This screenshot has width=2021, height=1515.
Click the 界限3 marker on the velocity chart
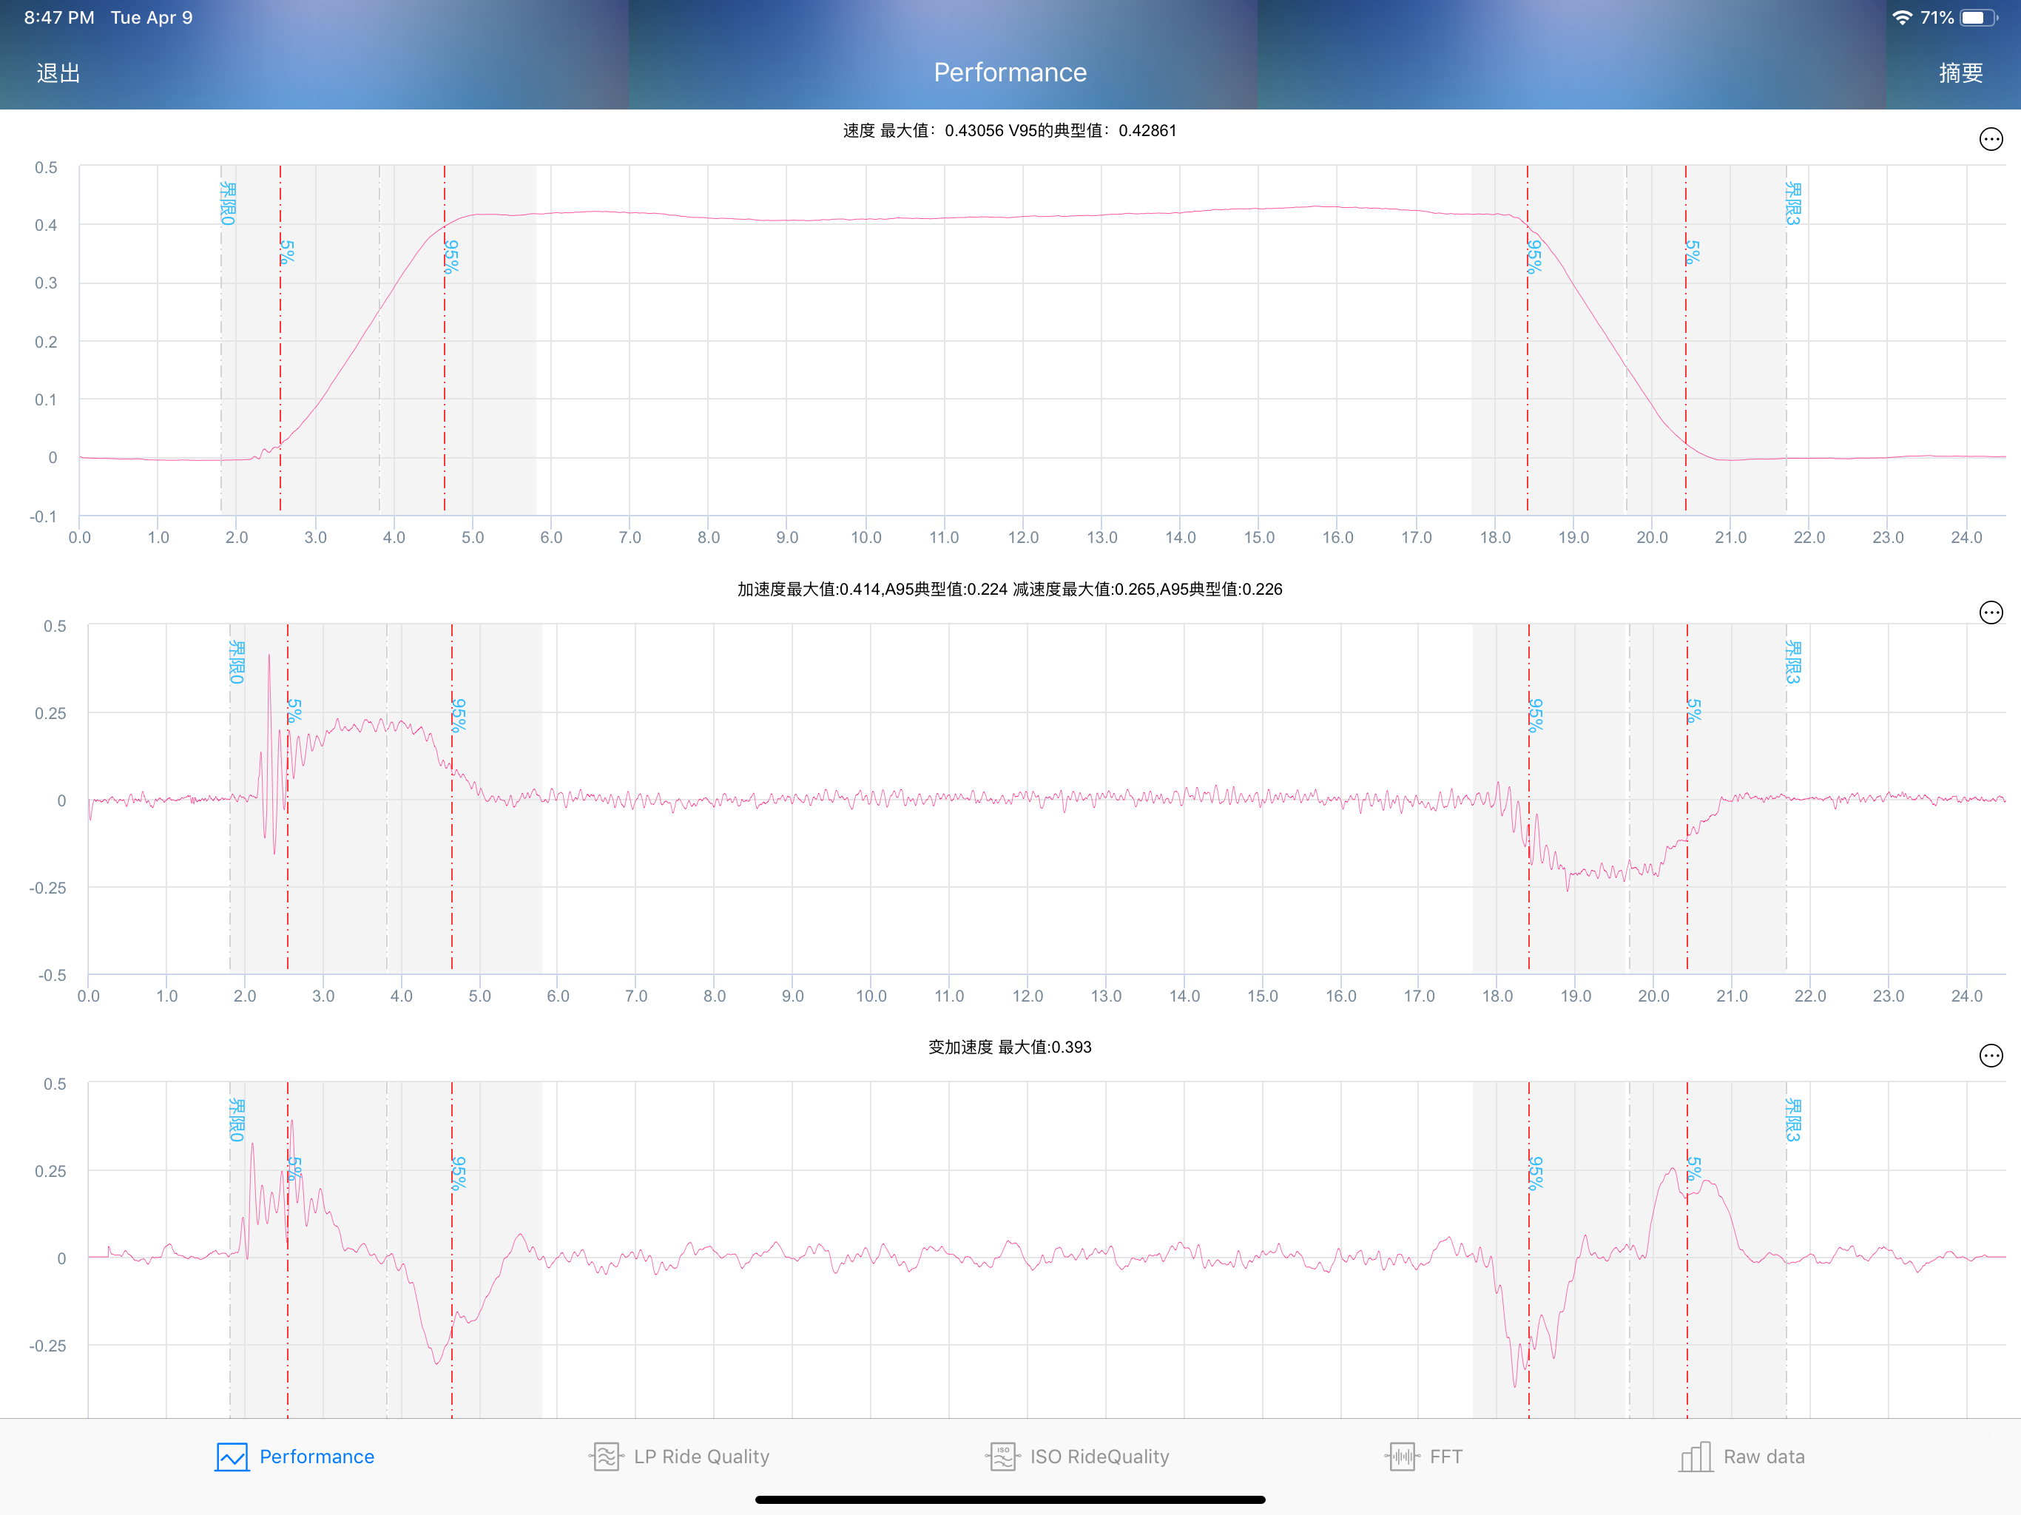(1793, 203)
